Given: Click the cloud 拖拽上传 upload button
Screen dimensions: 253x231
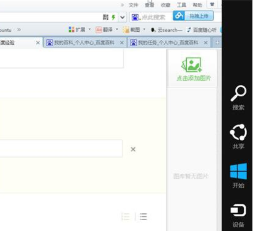Looking at the screenshot, I should 193,16.
